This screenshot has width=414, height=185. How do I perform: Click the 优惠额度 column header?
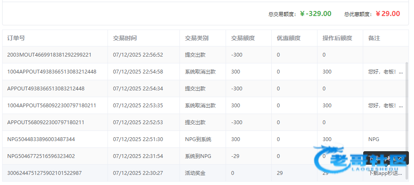(x=288, y=38)
